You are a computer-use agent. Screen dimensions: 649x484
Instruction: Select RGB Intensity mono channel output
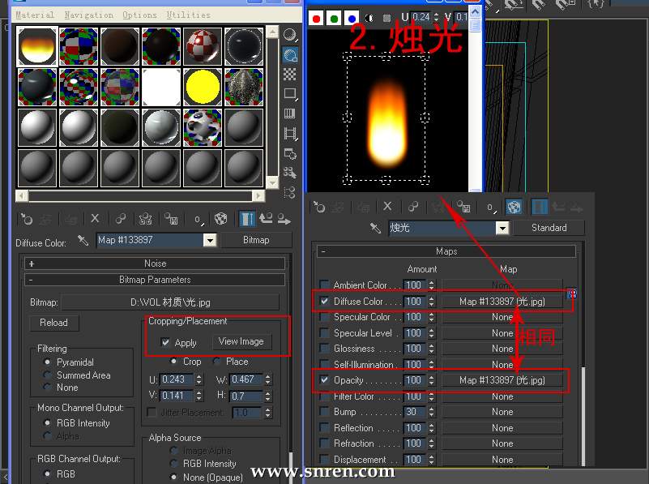[48, 422]
